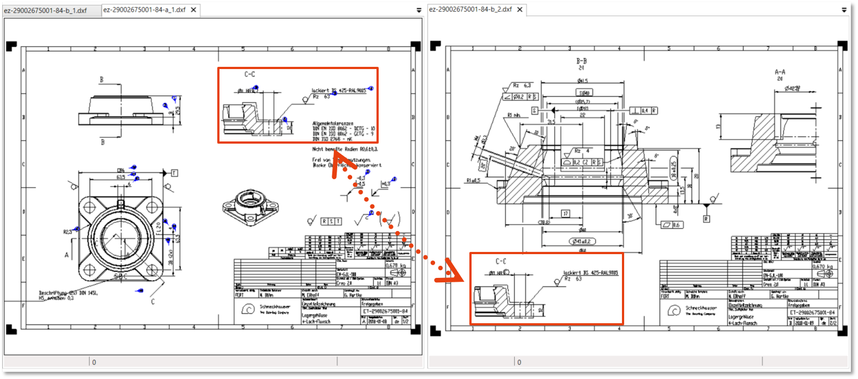Viewport: 858px width, 379px height.
Task: Select the flatness 0,6 tolerance frame
Action: tap(673, 225)
